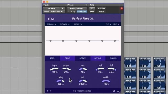Toggle the FLIP option
The height and width of the screenshot is (94, 168).
coord(108,24)
